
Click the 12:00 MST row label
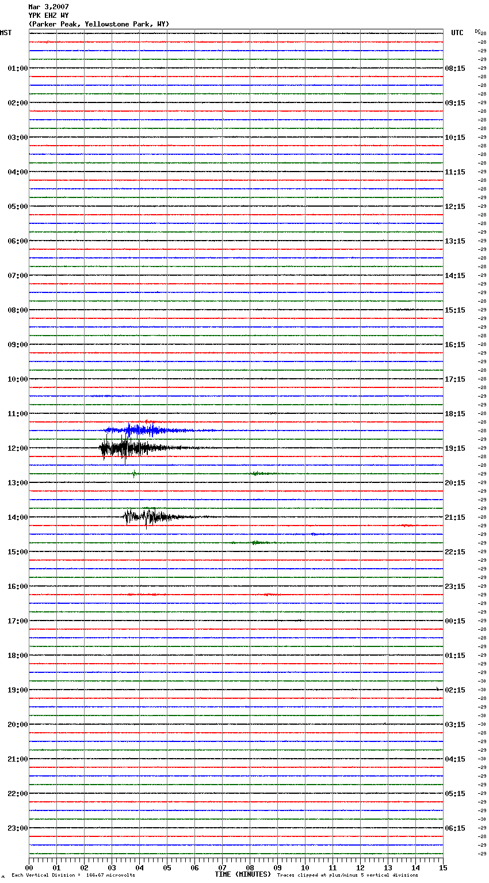click(x=17, y=448)
